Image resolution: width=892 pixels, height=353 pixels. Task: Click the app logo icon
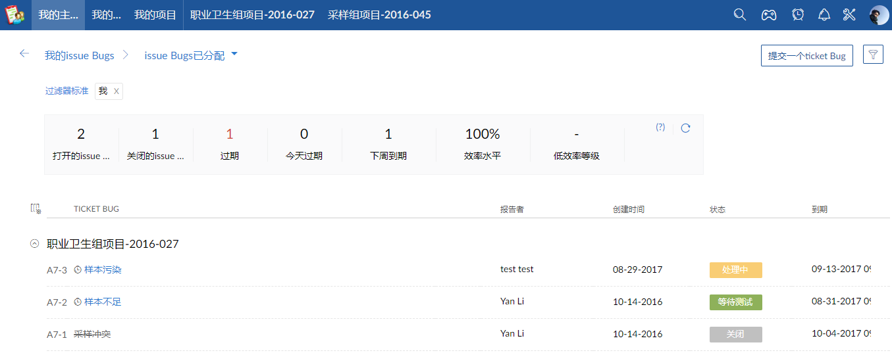[x=15, y=14]
